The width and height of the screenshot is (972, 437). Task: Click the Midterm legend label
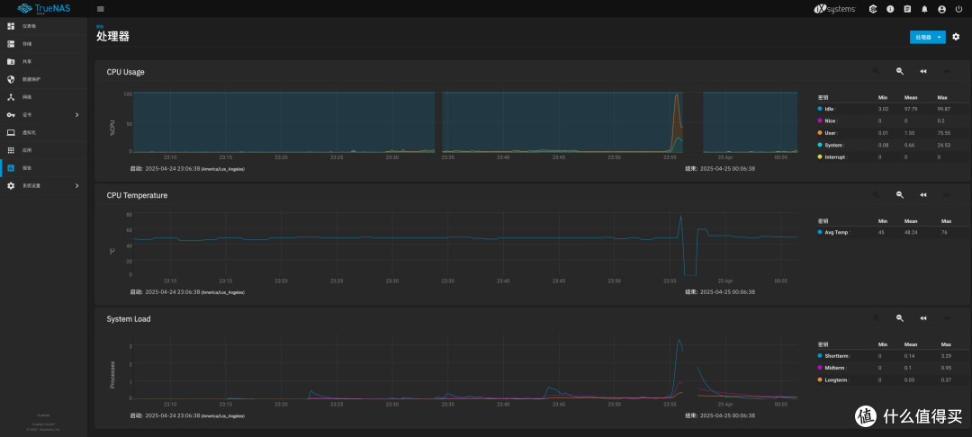tap(835, 368)
